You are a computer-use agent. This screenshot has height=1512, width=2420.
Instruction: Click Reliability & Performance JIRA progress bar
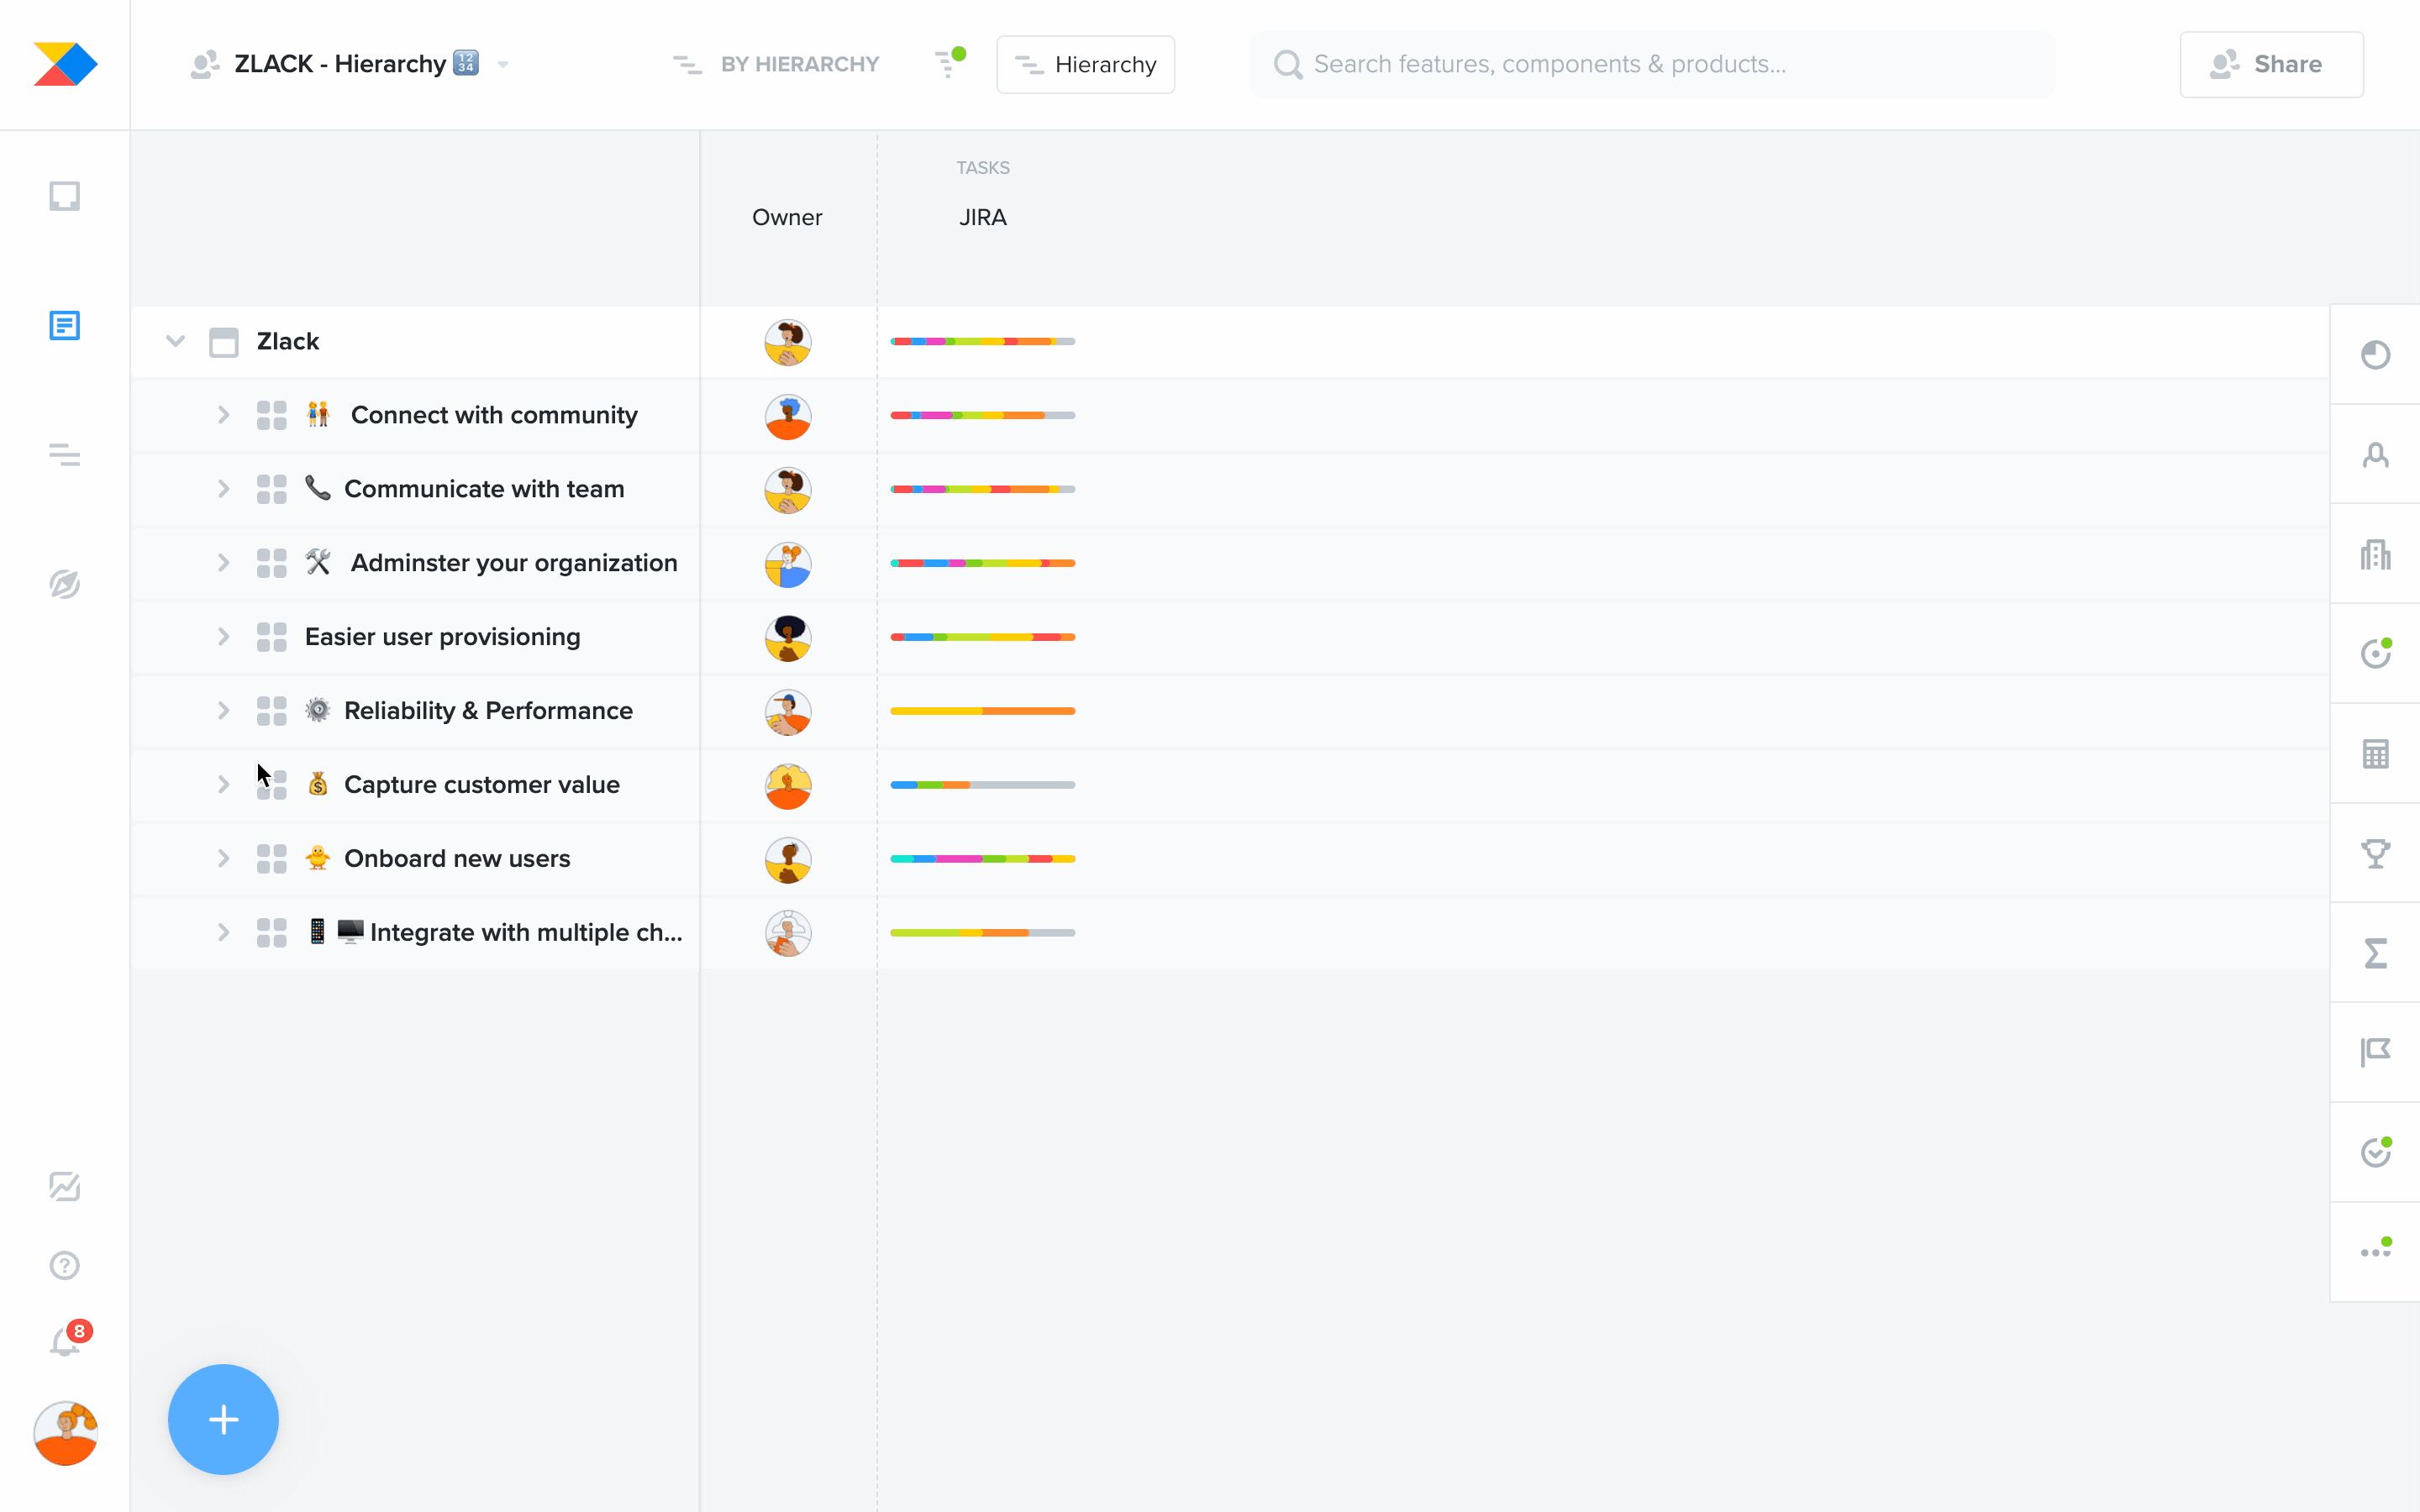pyautogui.click(x=982, y=711)
